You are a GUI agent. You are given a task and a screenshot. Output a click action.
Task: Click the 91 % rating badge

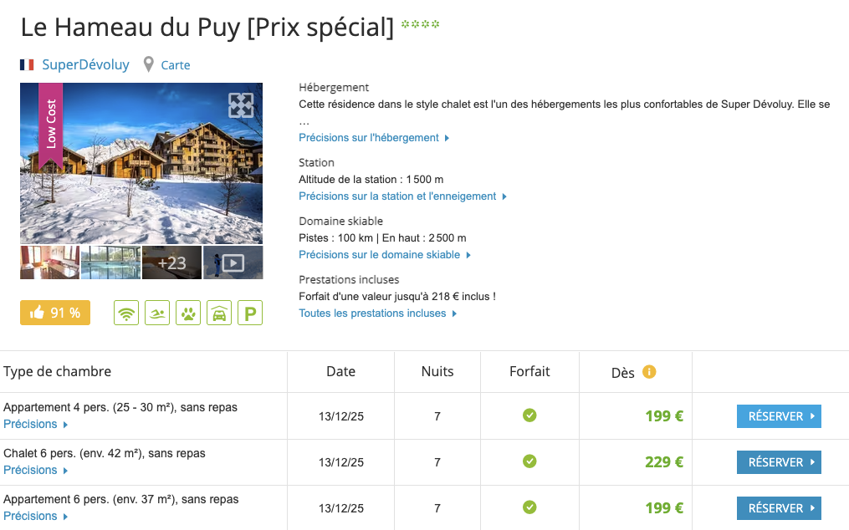tap(55, 313)
